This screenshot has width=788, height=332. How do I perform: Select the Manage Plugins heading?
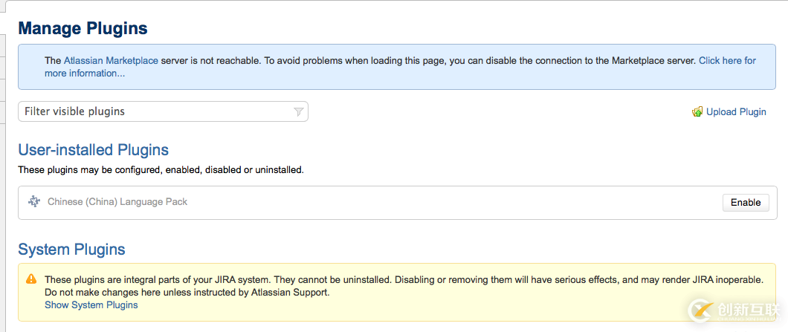pos(83,28)
